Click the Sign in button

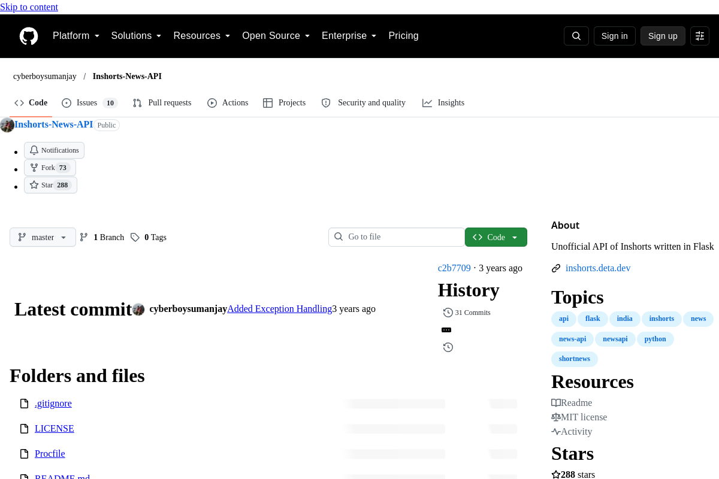(615, 36)
